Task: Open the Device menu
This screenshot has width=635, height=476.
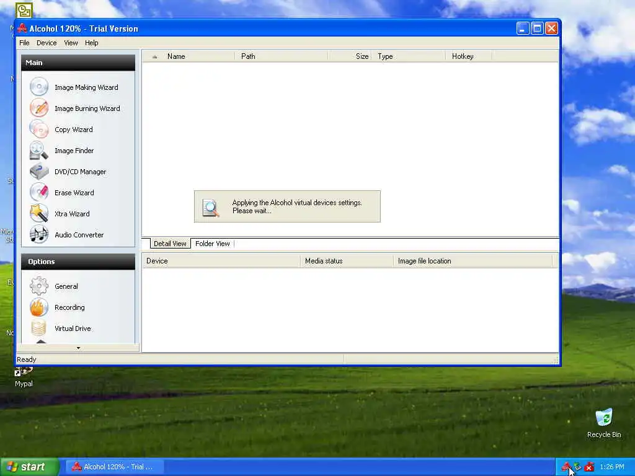Action: click(x=47, y=43)
